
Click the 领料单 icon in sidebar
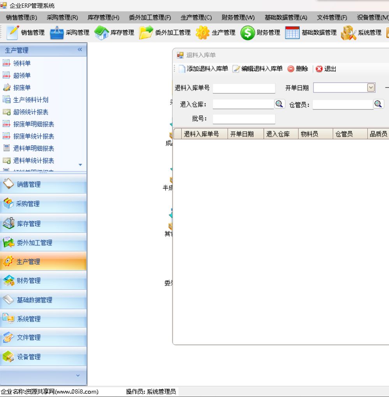point(6,63)
